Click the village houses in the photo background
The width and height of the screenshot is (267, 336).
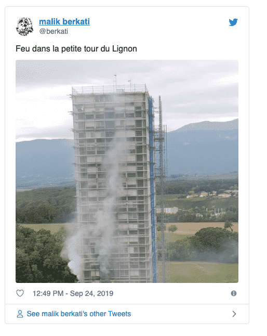[x=212, y=194]
